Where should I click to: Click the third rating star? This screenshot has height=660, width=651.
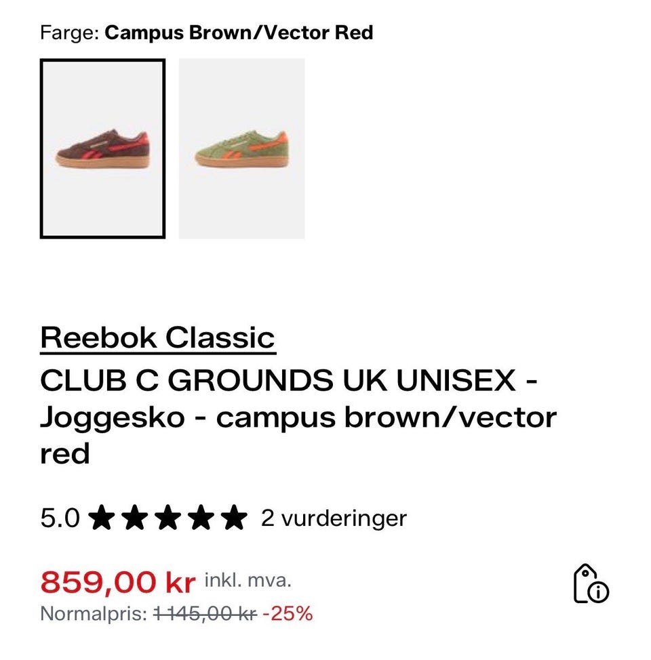coord(168,518)
